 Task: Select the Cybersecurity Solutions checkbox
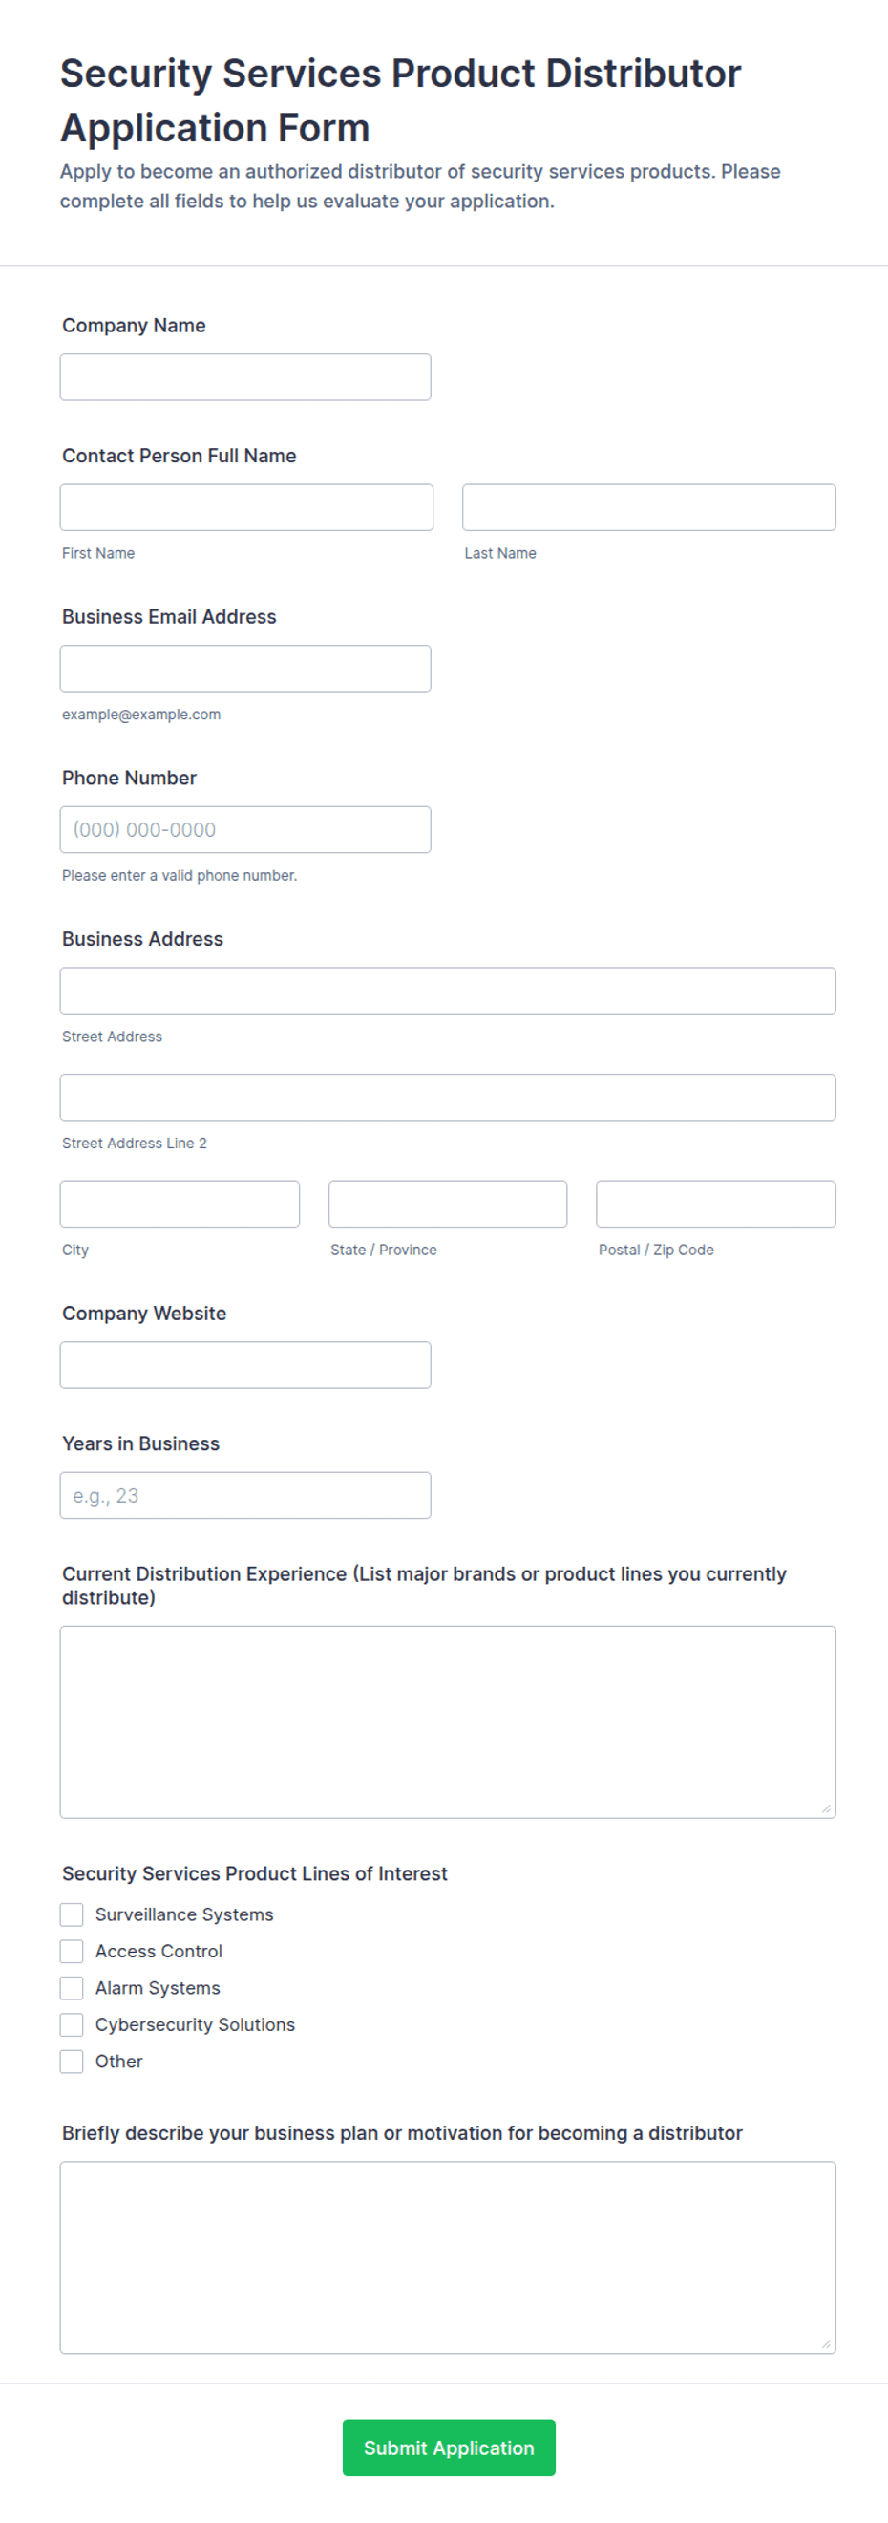tap(72, 2024)
